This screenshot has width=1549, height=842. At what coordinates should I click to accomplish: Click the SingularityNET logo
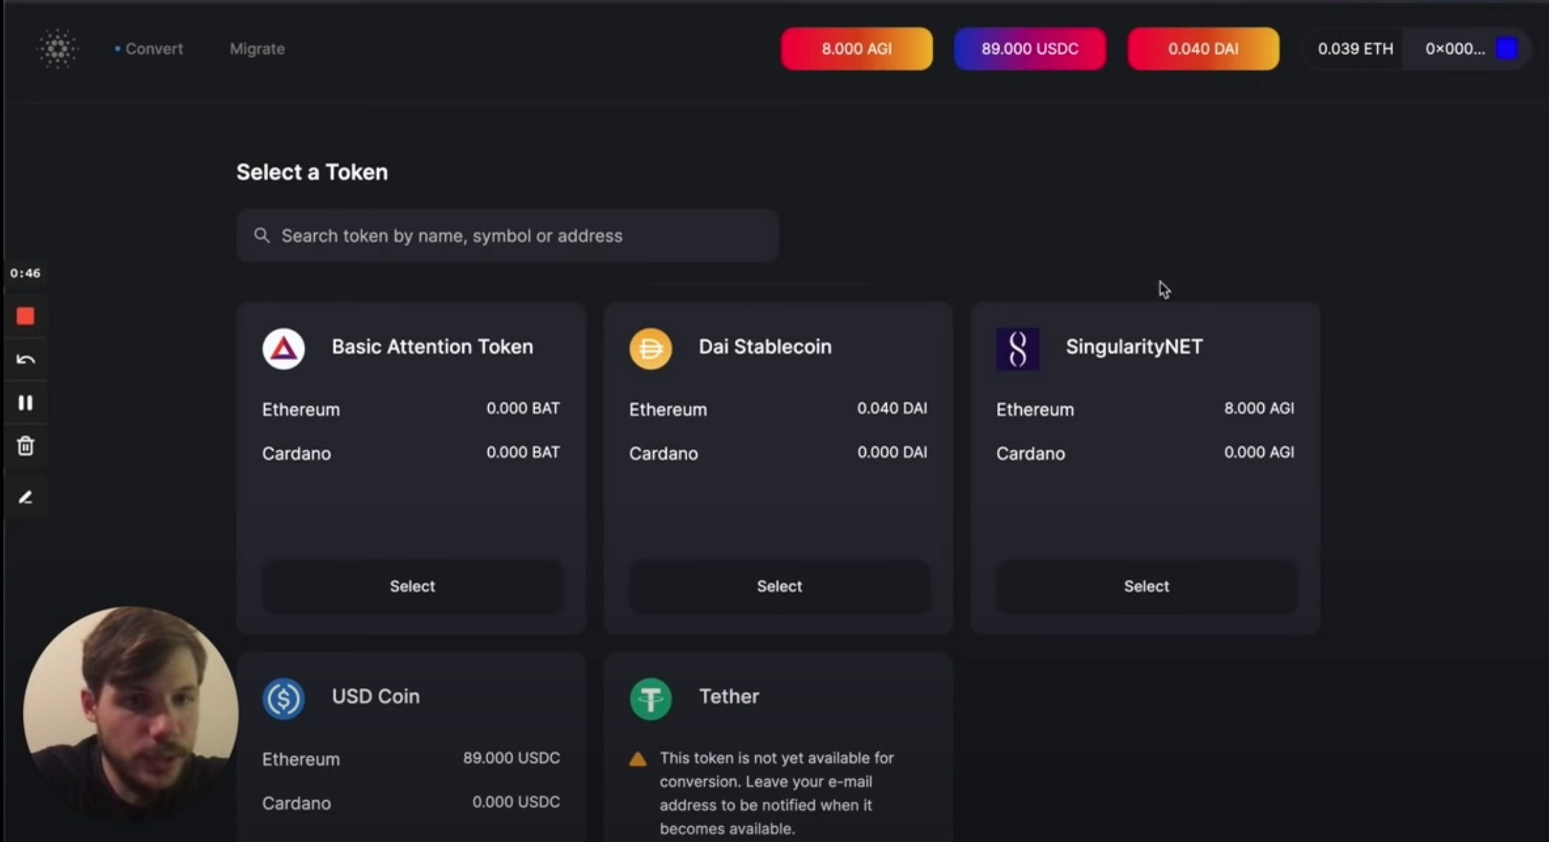tap(1018, 348)
